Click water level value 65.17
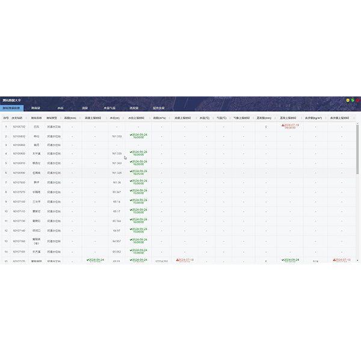This screenshot has height=361, width=361. [x=117, y=212]
